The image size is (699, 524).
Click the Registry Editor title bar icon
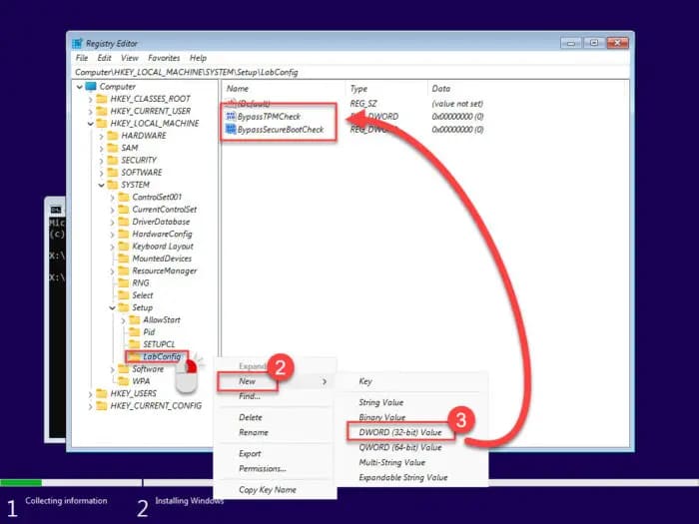click(78, 43)
